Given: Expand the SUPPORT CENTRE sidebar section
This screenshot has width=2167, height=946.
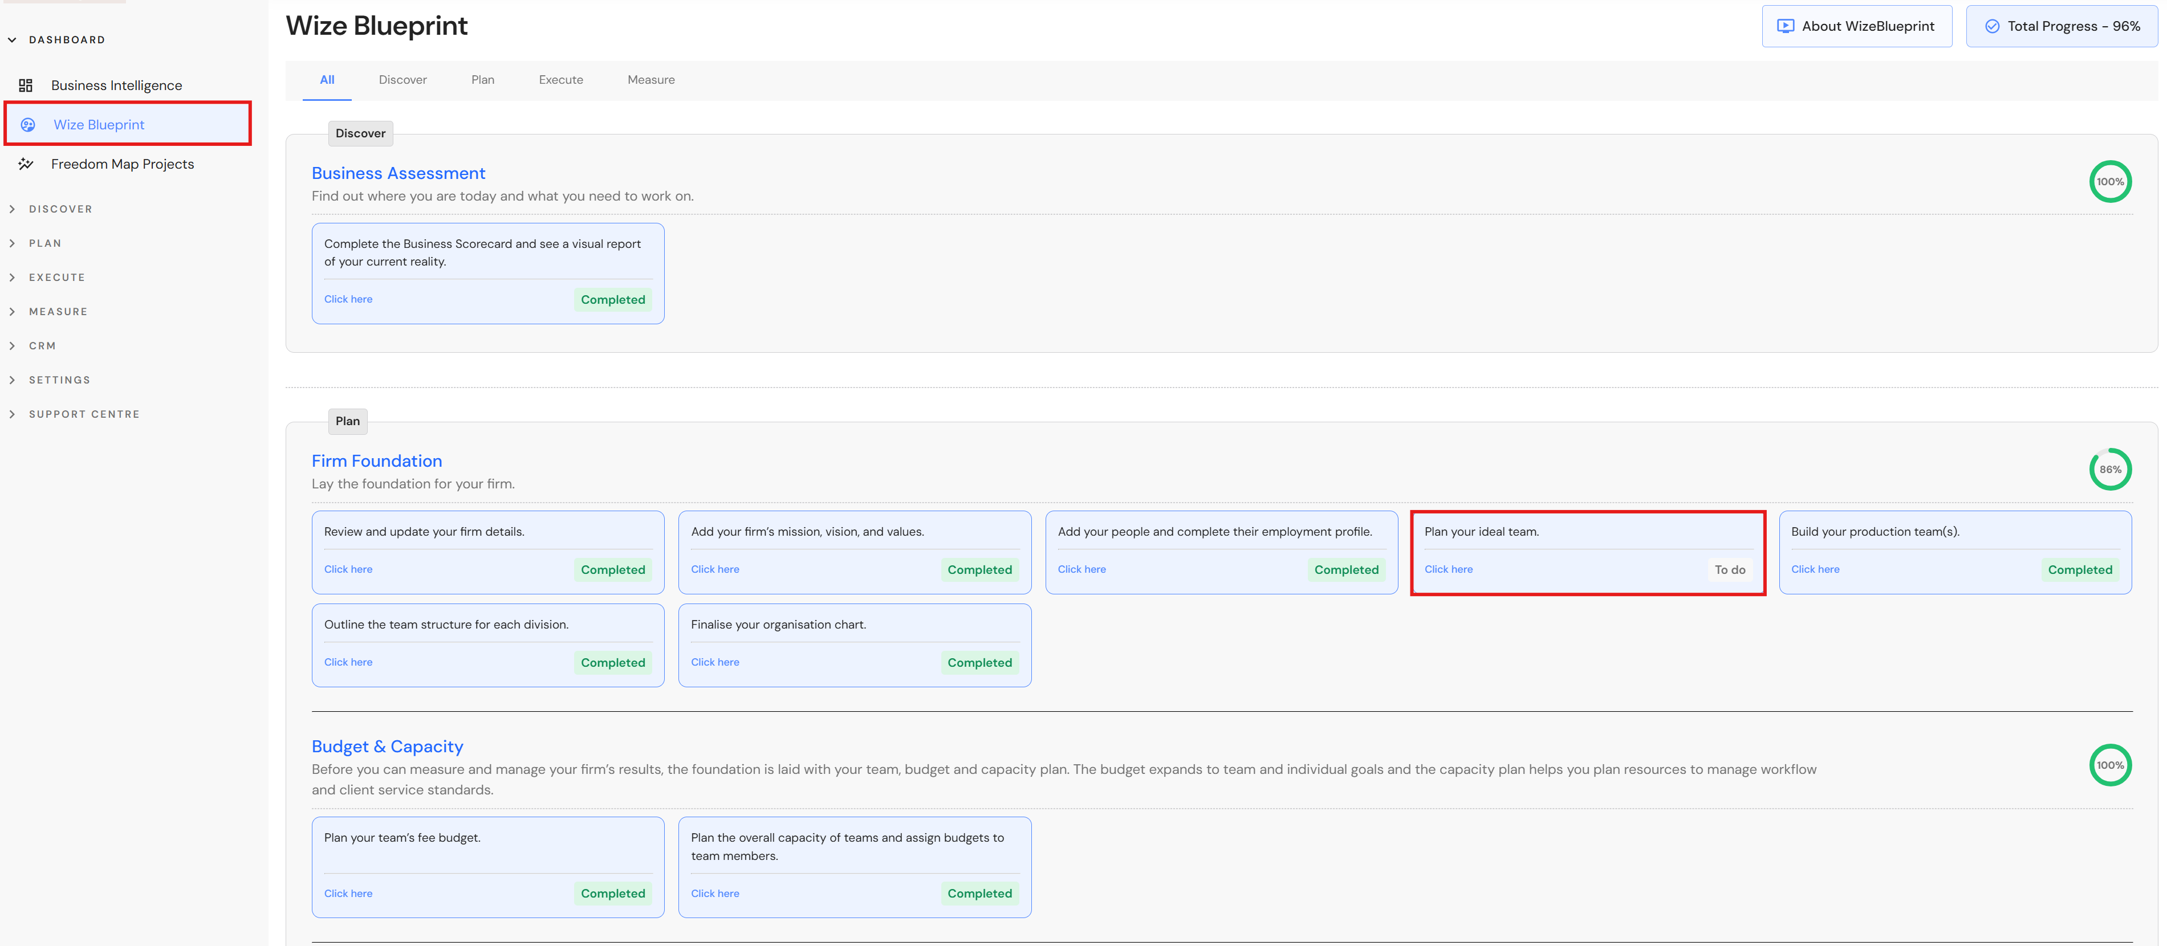Looking at the screenshot, I should [12, 414].
